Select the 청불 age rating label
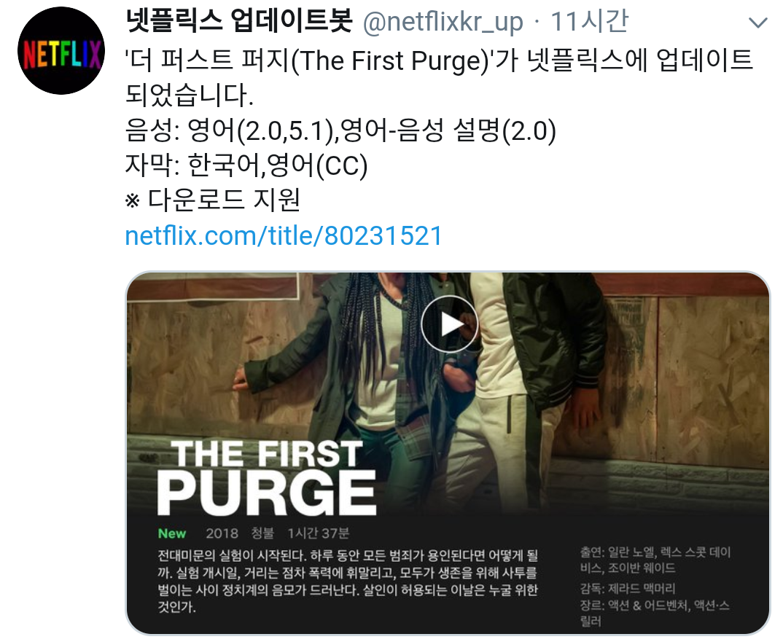This screenshot has height=642, width=783. (x=262, y=533)
